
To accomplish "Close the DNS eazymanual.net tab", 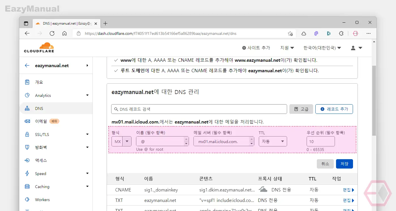I will 96,24.
